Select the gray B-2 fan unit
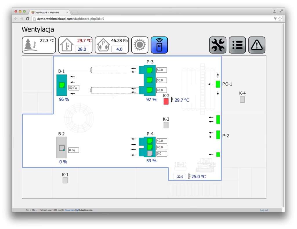297x229 pixels. pos(61,148)
